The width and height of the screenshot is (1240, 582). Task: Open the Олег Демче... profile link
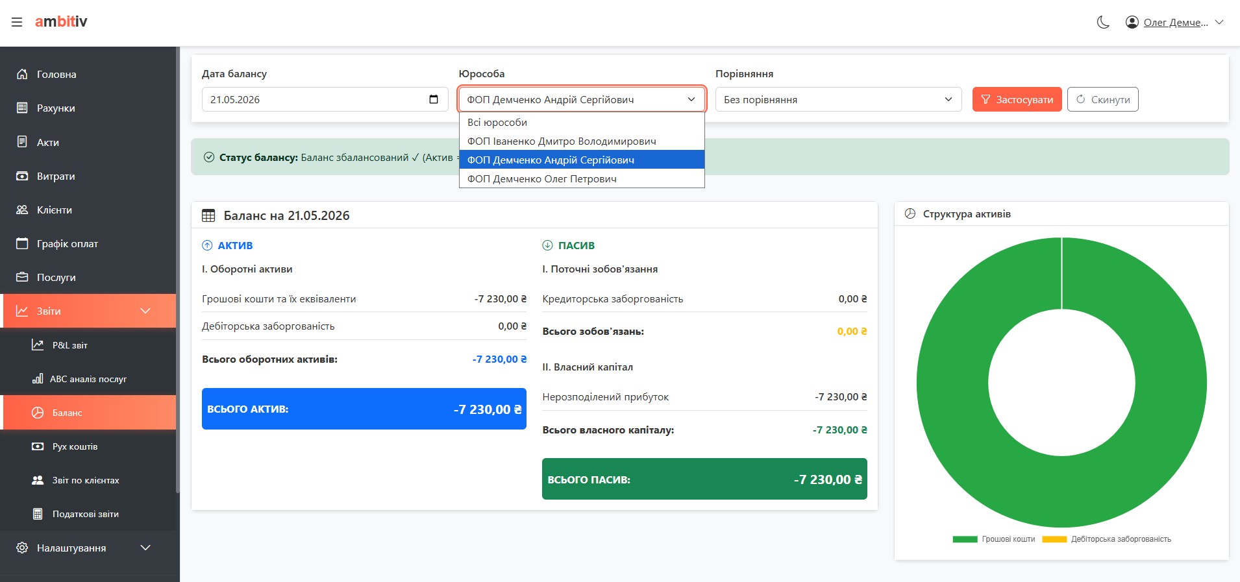[x=1176, y=23]
